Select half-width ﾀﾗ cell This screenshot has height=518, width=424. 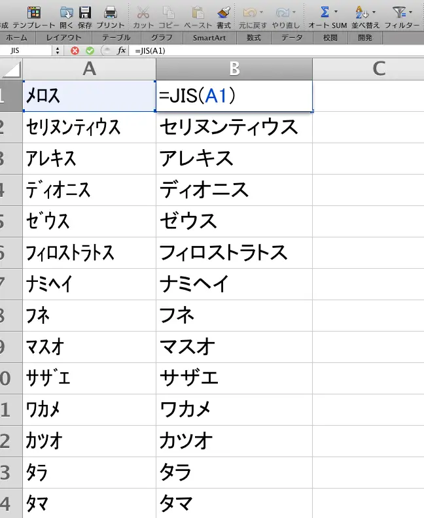[89, 472]
